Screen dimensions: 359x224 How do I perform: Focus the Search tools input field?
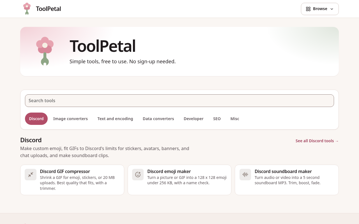[179, 101]
